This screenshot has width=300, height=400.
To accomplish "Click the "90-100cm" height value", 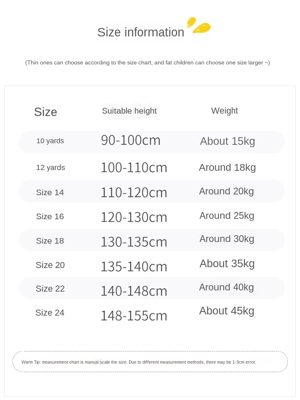I will click(x=131, y=140).
